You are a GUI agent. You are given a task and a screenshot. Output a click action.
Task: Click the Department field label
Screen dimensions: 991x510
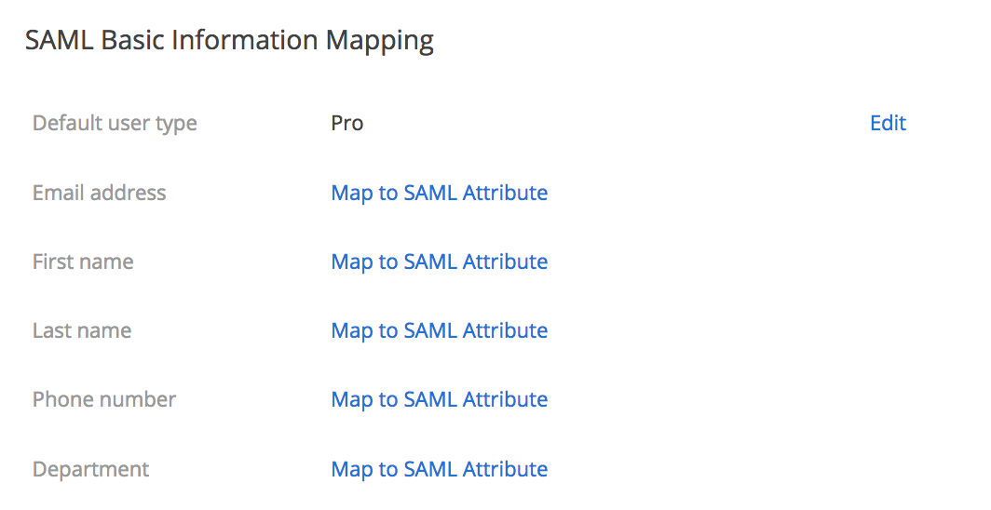90,469
